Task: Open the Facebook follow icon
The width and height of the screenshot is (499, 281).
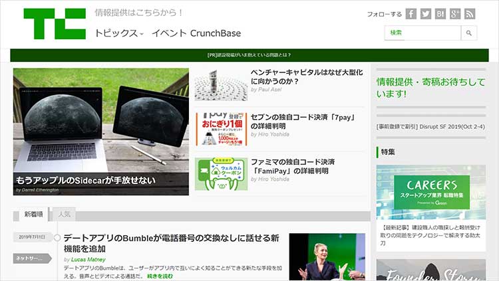Action: coord(411,14)
